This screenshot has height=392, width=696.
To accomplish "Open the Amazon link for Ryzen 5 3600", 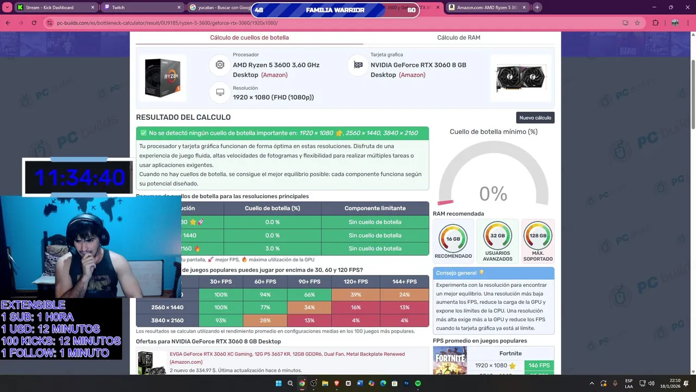I will pos(275,75).
